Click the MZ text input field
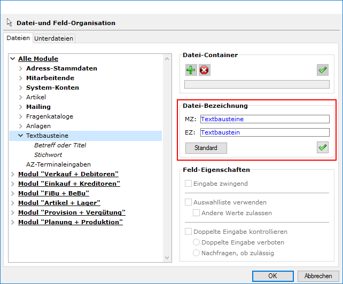This screenshot has height=284, width=343. (264, 120)
